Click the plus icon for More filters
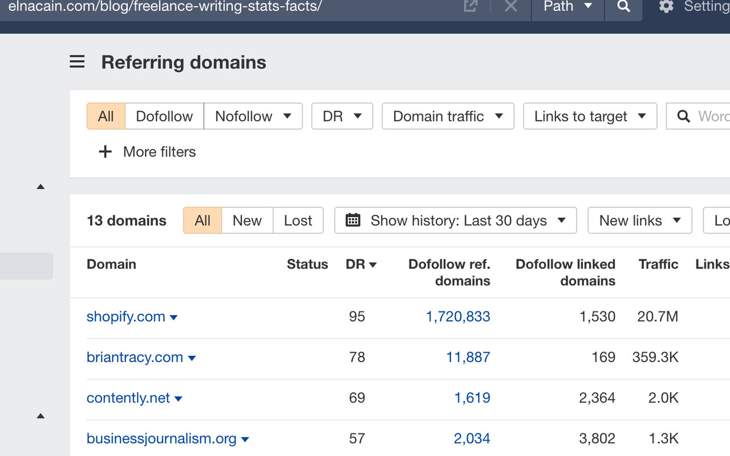The image size is (730, 456). click(x=106, y=152)
